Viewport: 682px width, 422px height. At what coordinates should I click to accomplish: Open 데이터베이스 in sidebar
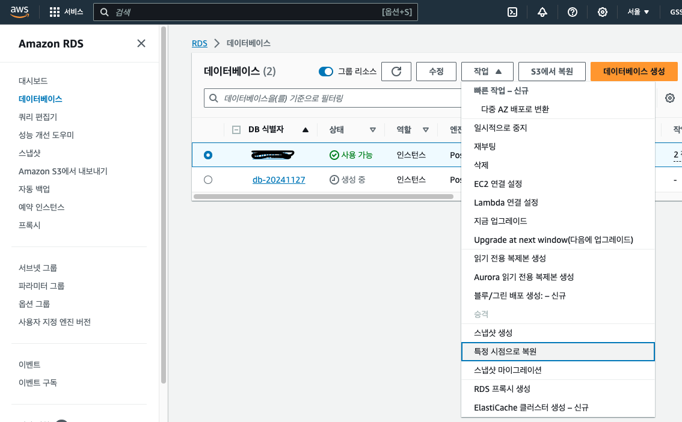(40, 99)
